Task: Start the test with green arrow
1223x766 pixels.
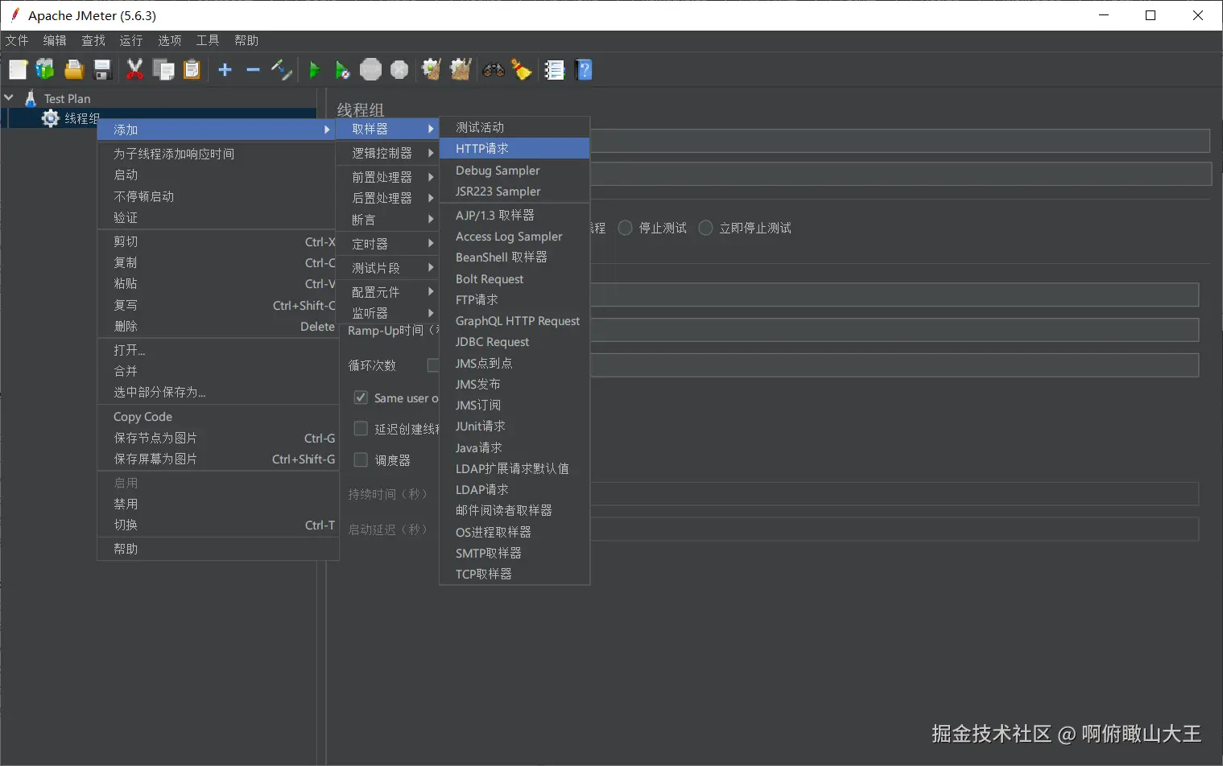Action: [x=315, y=70]
